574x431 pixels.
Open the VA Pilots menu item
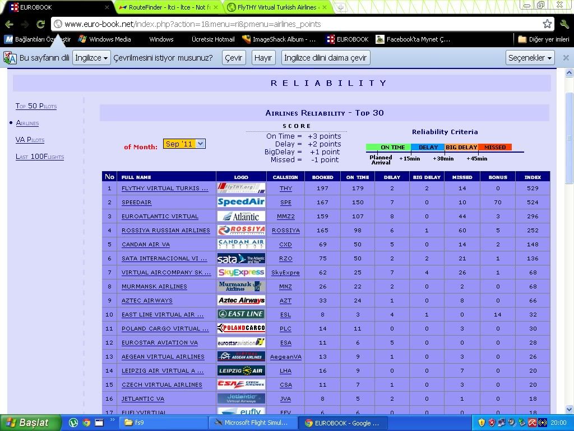coord(30,140)
